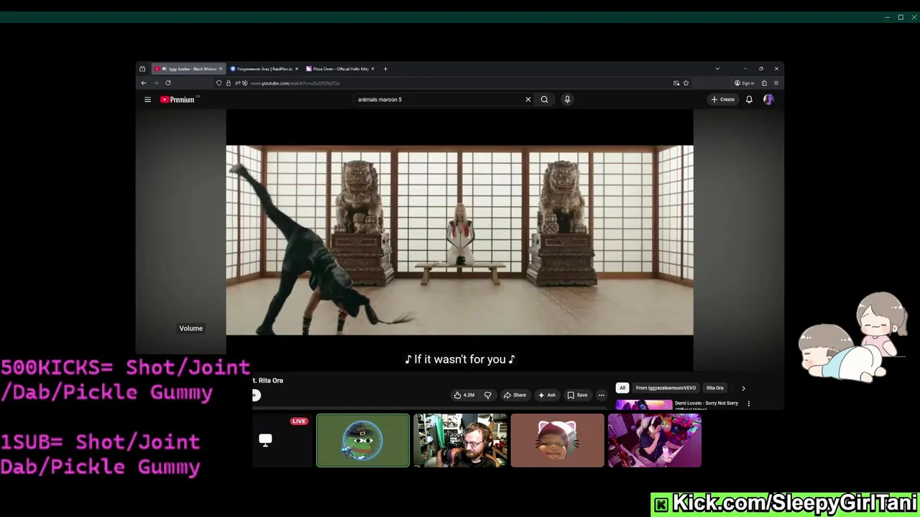The image size is (920, 517).
Task: Open the YouTube hamburger guide menu
Action: click(147, 100)
